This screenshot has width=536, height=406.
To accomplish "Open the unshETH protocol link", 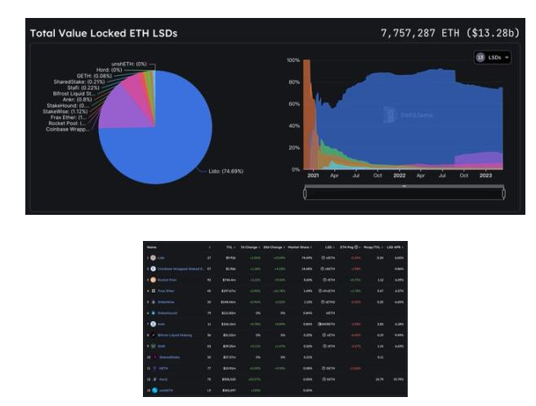I will pos(166,390).
